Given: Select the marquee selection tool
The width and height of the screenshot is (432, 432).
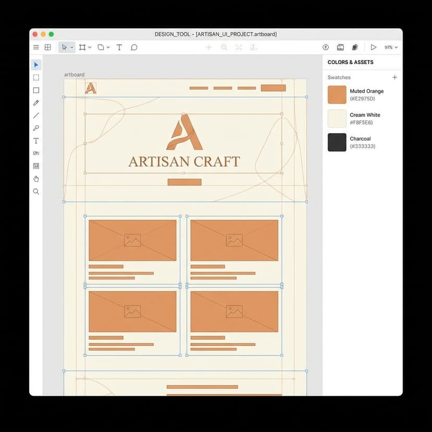Looking at the screenshot, I should [x=36, y=77].
